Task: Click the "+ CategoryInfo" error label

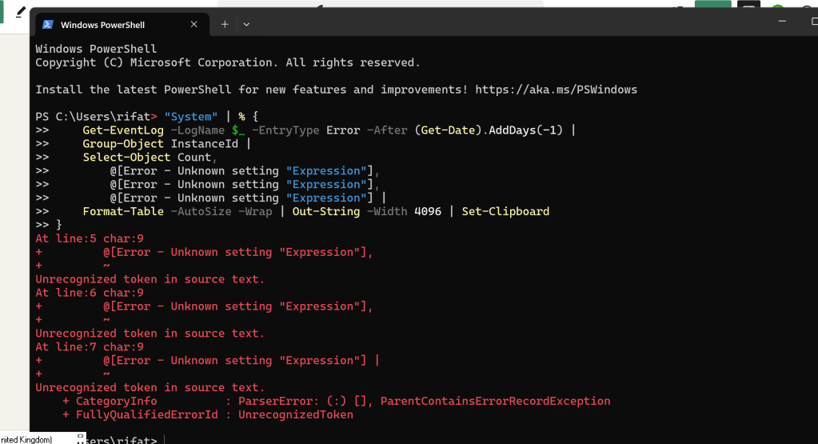Action: [x=110, y=401]
